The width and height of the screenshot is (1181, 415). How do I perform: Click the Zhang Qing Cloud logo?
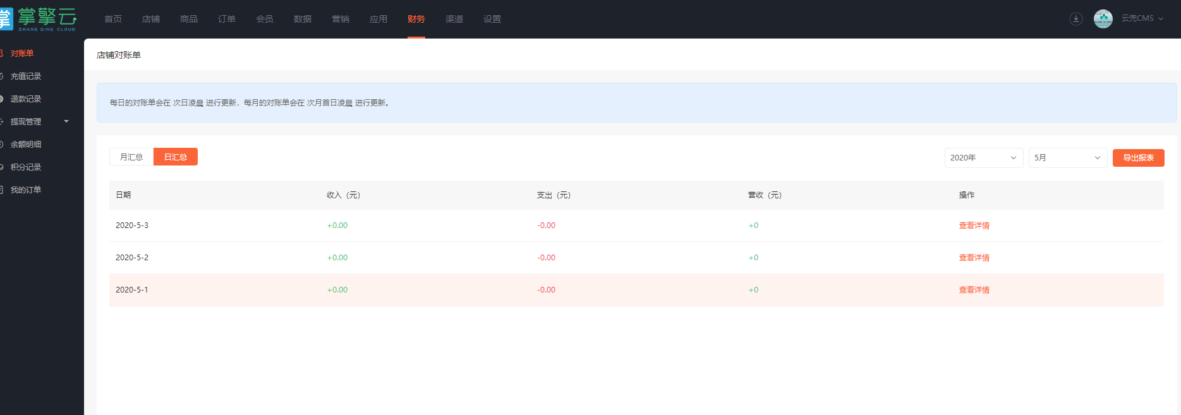point(38,19)
